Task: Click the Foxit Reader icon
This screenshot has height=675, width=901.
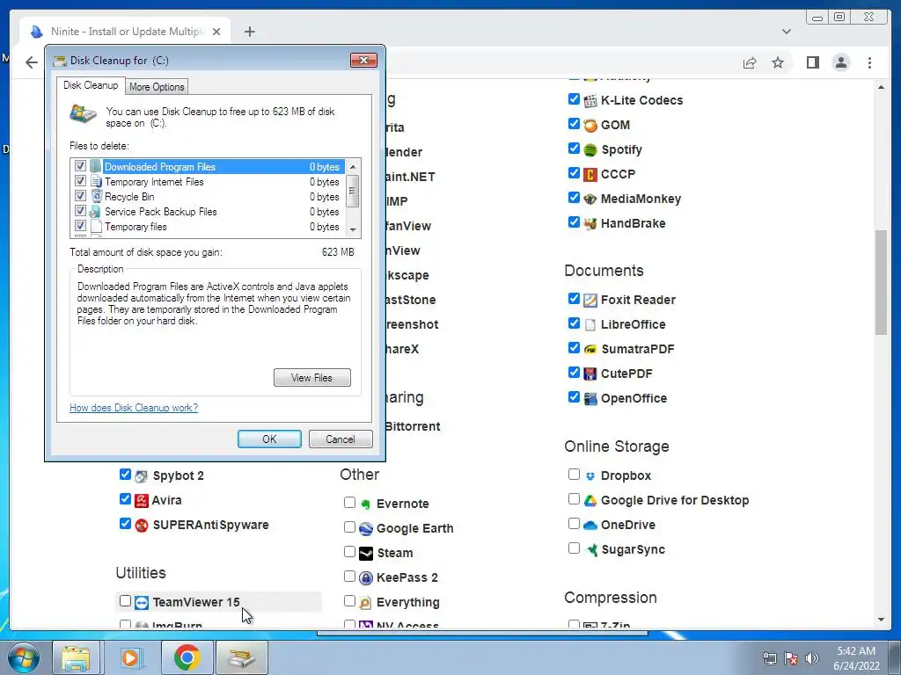Action: [x=590, y=301]
